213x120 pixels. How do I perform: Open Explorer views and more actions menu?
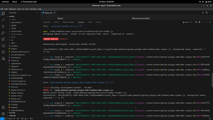coord(37,13)
